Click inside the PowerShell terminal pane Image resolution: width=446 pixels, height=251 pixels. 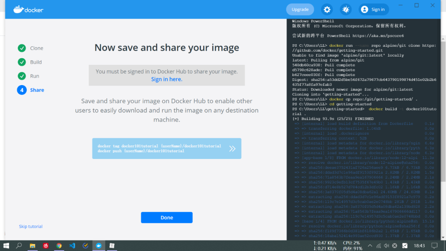pos(364,129)
